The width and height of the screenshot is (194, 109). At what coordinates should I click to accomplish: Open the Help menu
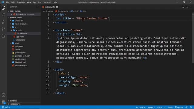click(x=55, y=2)
